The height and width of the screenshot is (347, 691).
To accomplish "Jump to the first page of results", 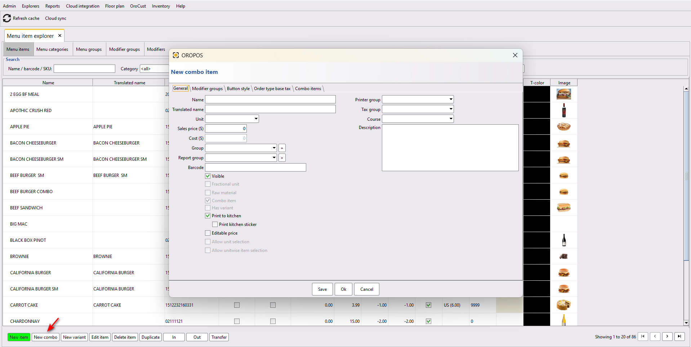I will pos(643,337).
